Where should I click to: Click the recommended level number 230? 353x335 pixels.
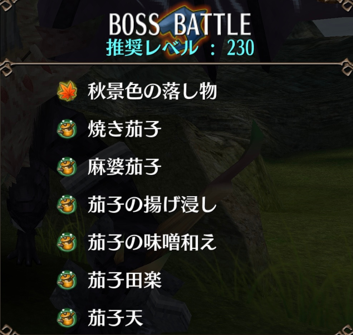click(241, 48)
